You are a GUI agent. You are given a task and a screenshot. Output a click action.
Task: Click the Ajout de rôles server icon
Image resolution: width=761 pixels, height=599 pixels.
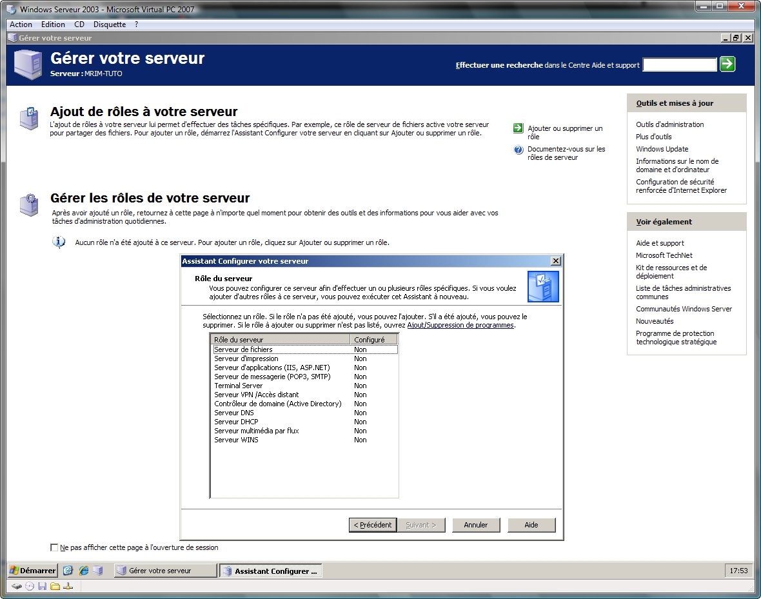click(x=29, y=118)
